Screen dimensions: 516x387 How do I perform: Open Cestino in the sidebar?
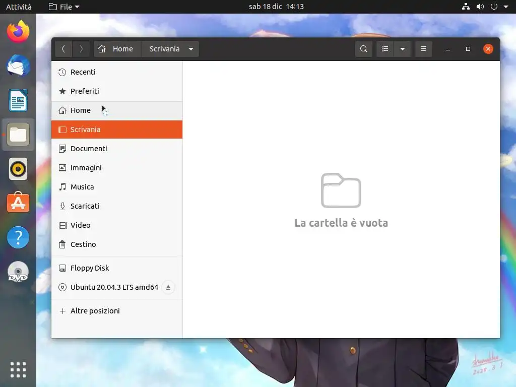117,244
